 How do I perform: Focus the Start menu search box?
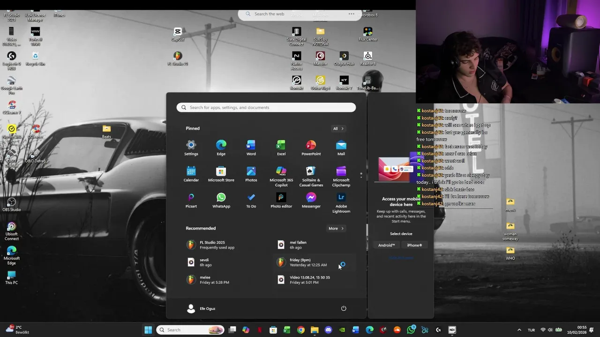[266, 108]
